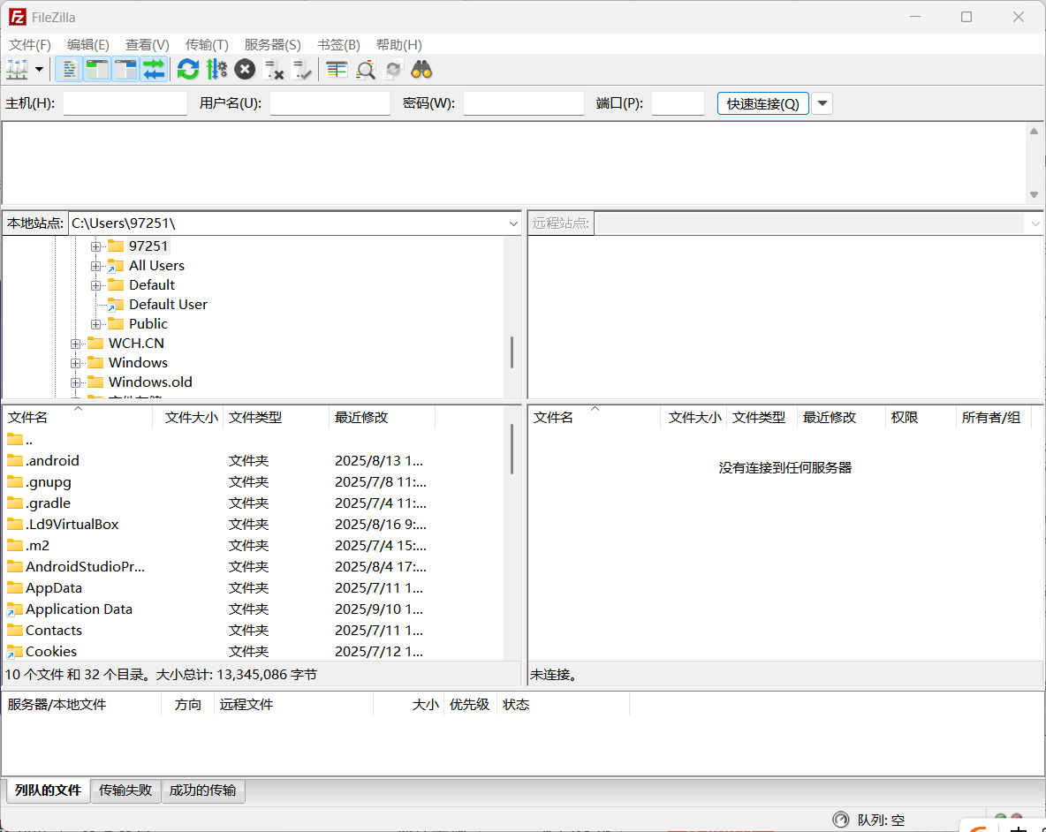Select the Public folder in tree
Image resolution: width=1046 pixels, height=832 pixels.
coord(148,324)
